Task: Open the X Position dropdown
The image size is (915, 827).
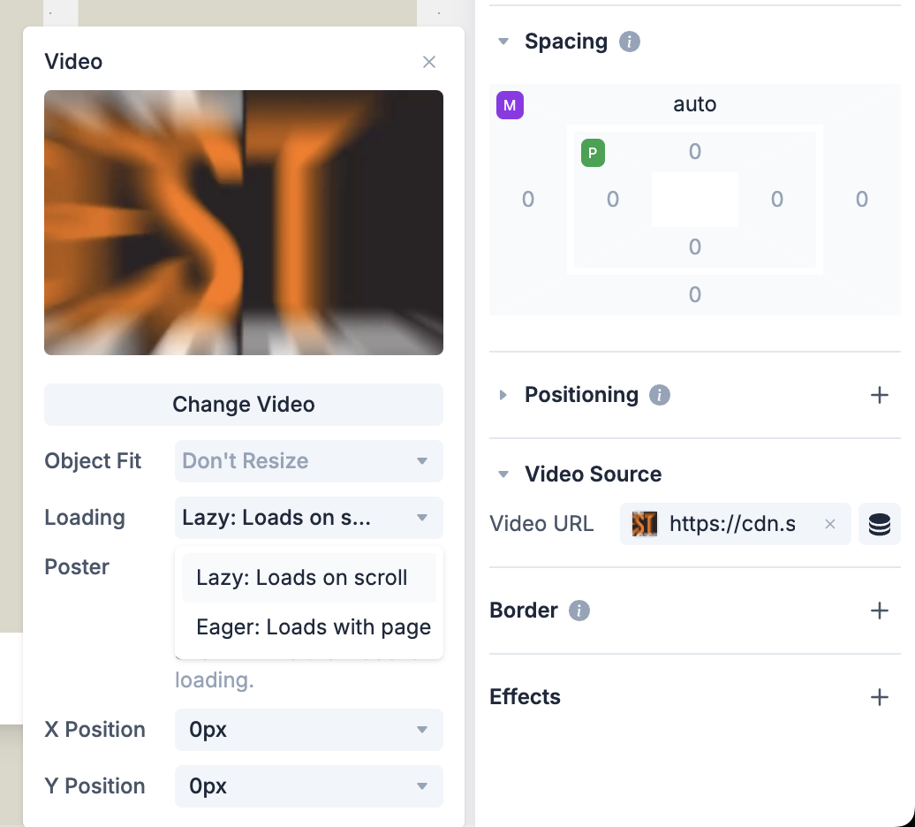Action: coord(309,730)
